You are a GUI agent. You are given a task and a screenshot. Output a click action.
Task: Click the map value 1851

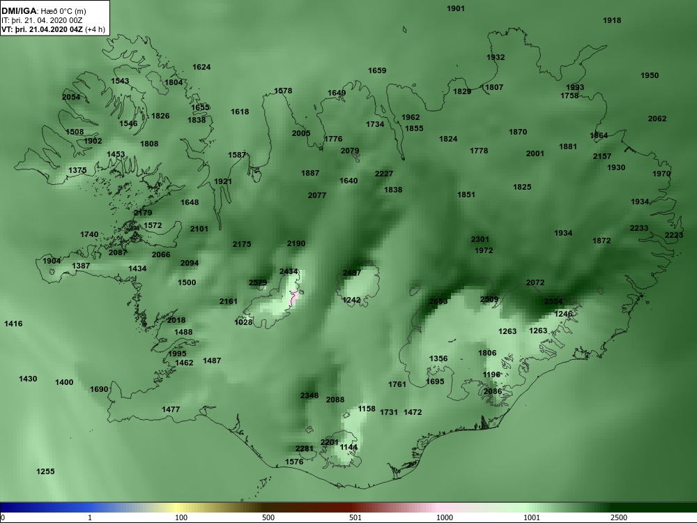coord(466,195)
